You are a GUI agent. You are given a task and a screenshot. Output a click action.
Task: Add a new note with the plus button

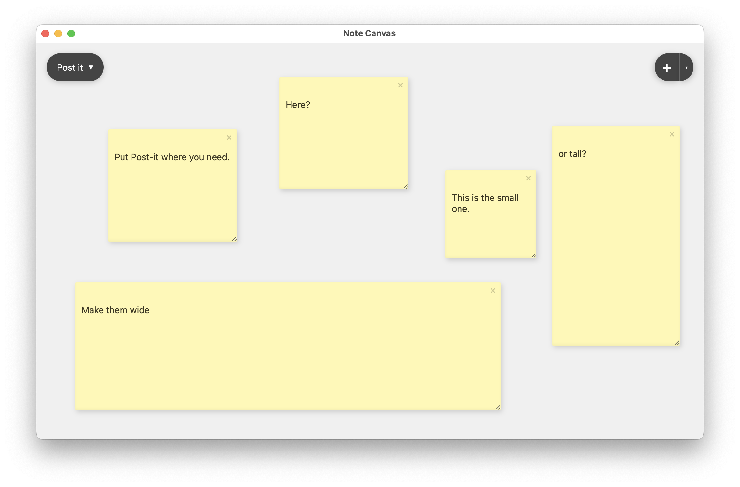coord(667,67)
